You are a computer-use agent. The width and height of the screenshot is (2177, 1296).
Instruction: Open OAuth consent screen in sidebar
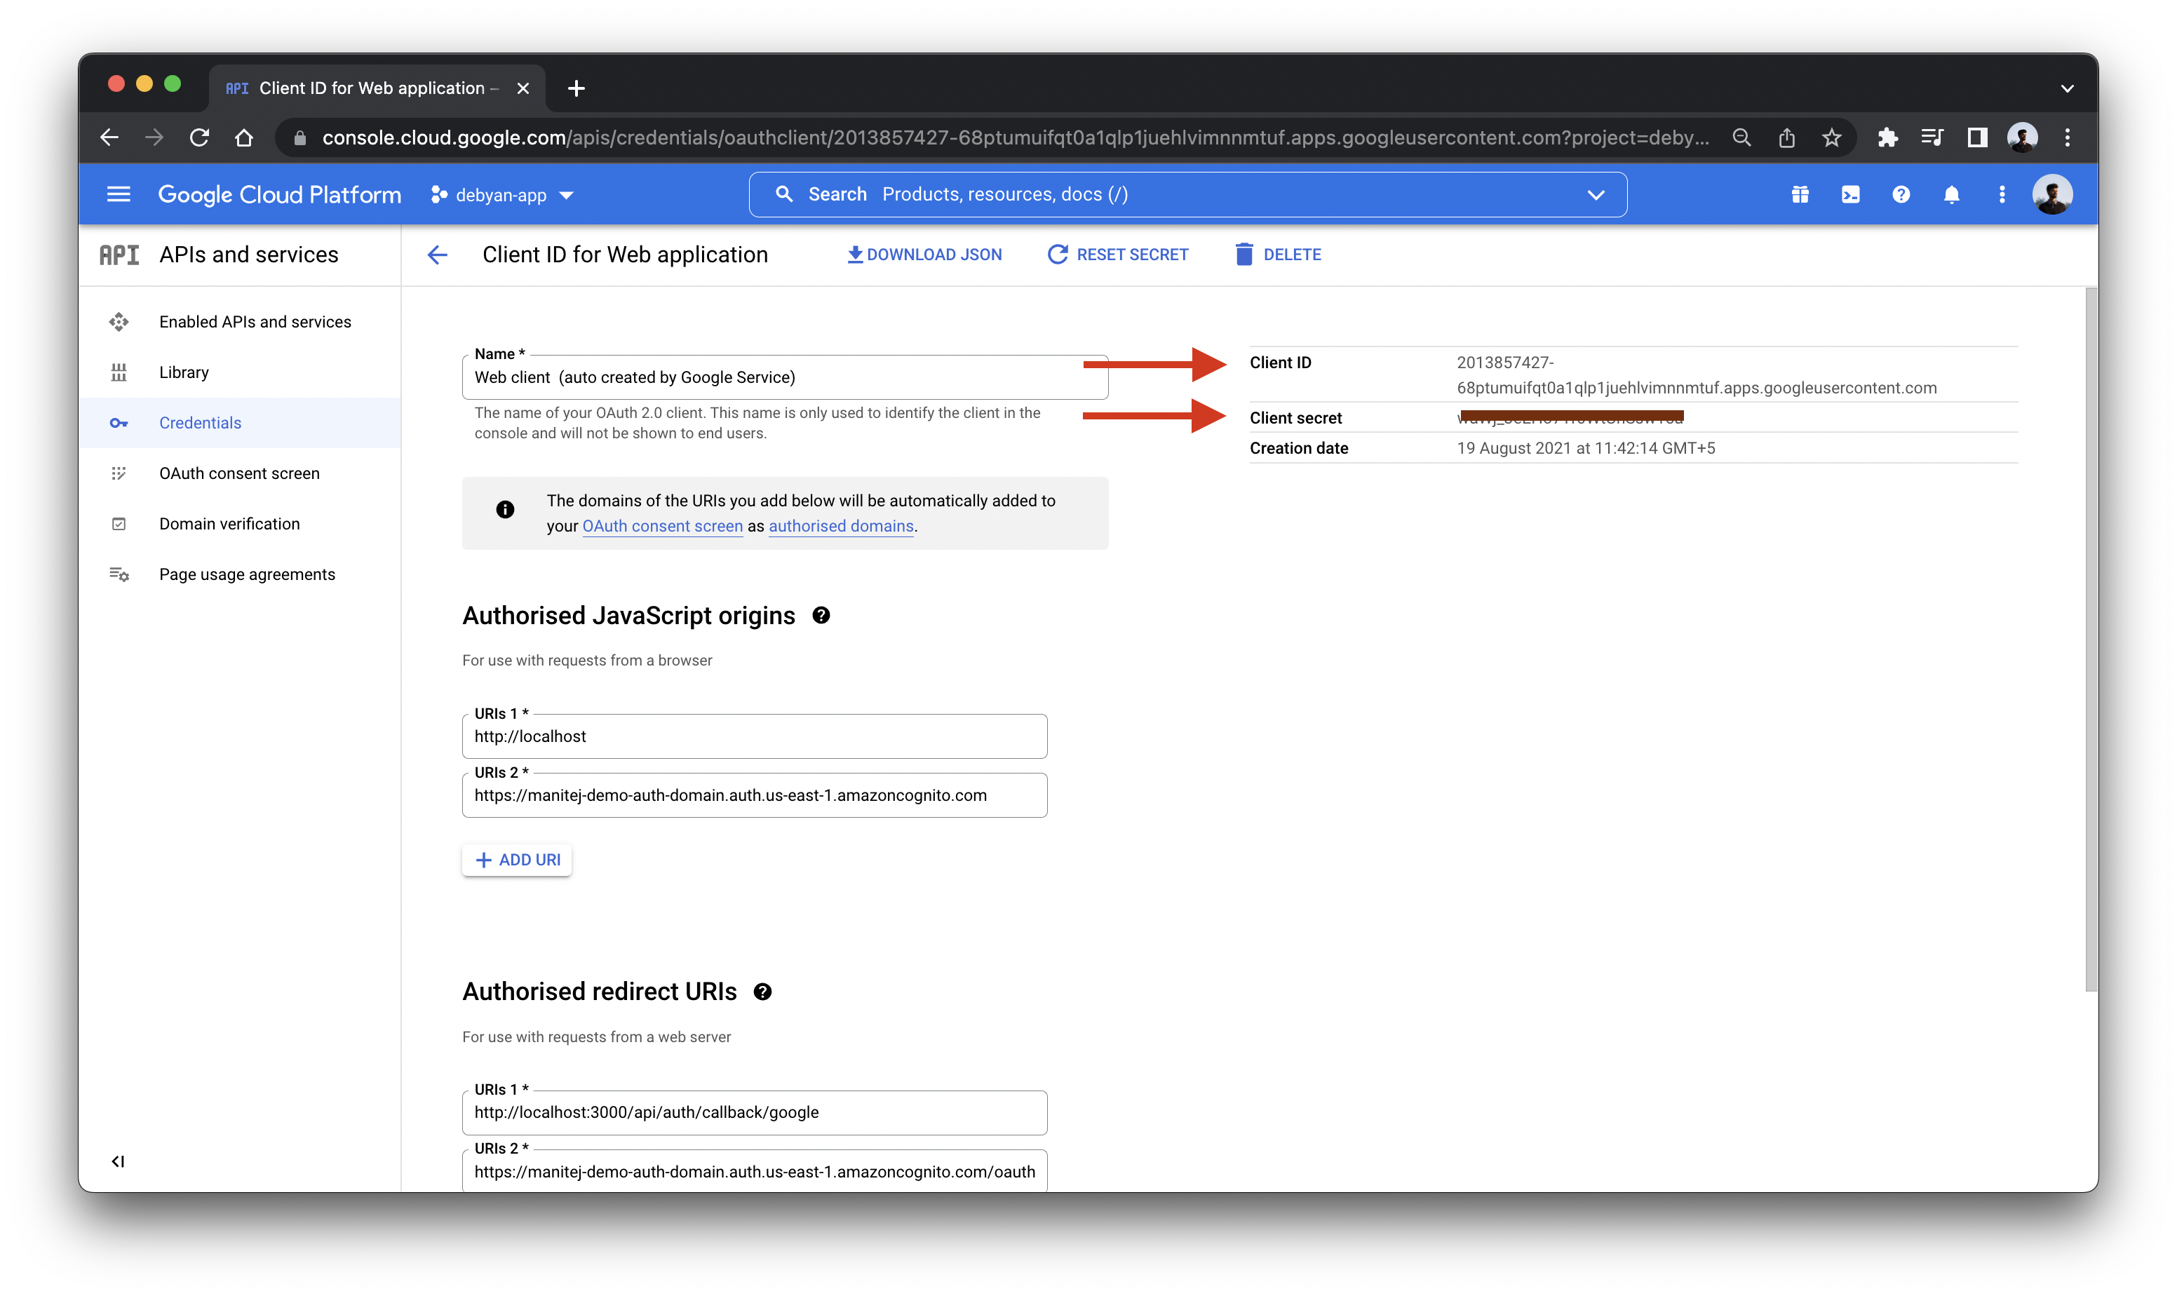click(x=239, y=473)
